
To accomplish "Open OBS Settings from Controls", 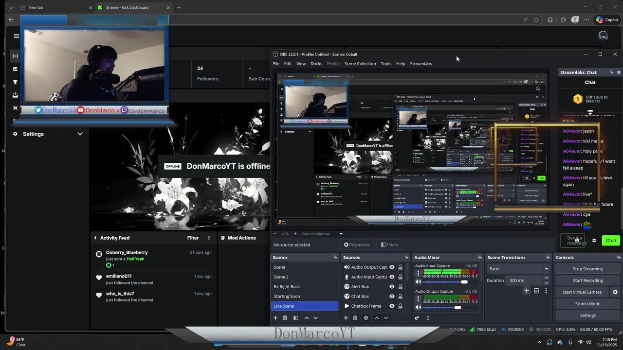I will (x=587, y=315).
